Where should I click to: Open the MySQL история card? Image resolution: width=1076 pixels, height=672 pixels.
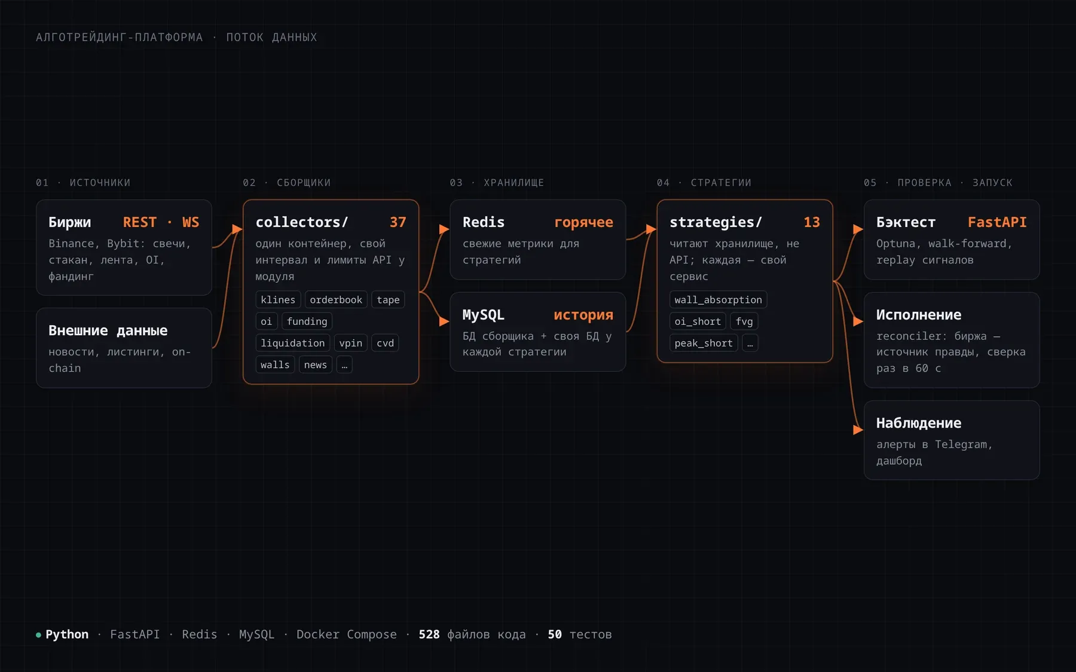(538, 332)
